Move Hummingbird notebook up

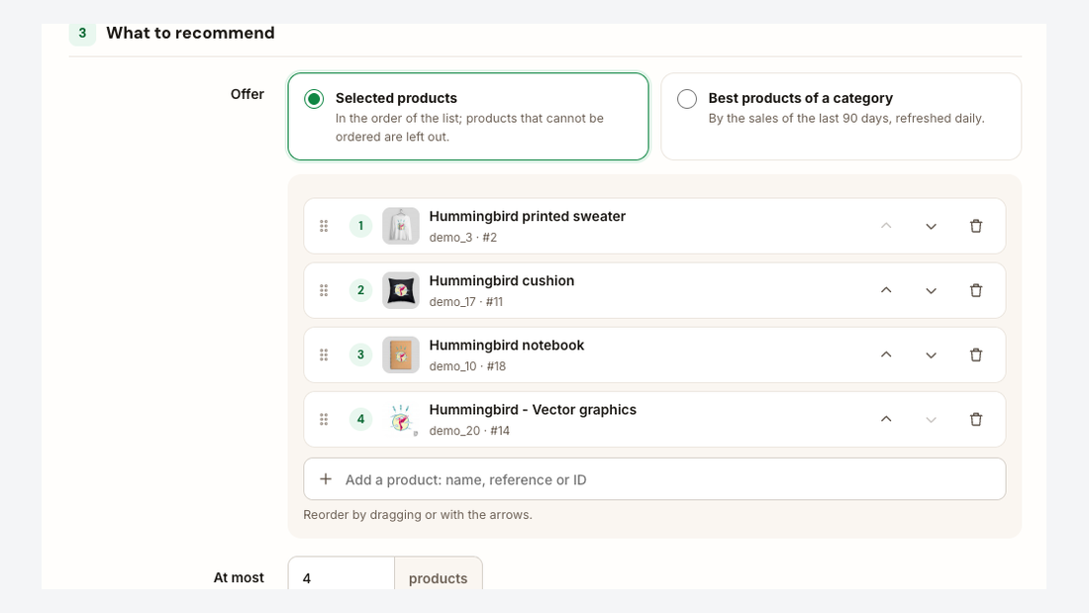tap(886, 356)
